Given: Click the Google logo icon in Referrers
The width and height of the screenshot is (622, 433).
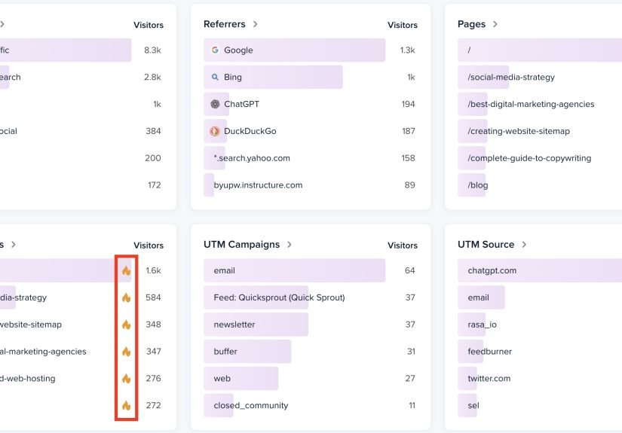Looking at the screenshot, I should pyautogui.click(x=215, y=50).
